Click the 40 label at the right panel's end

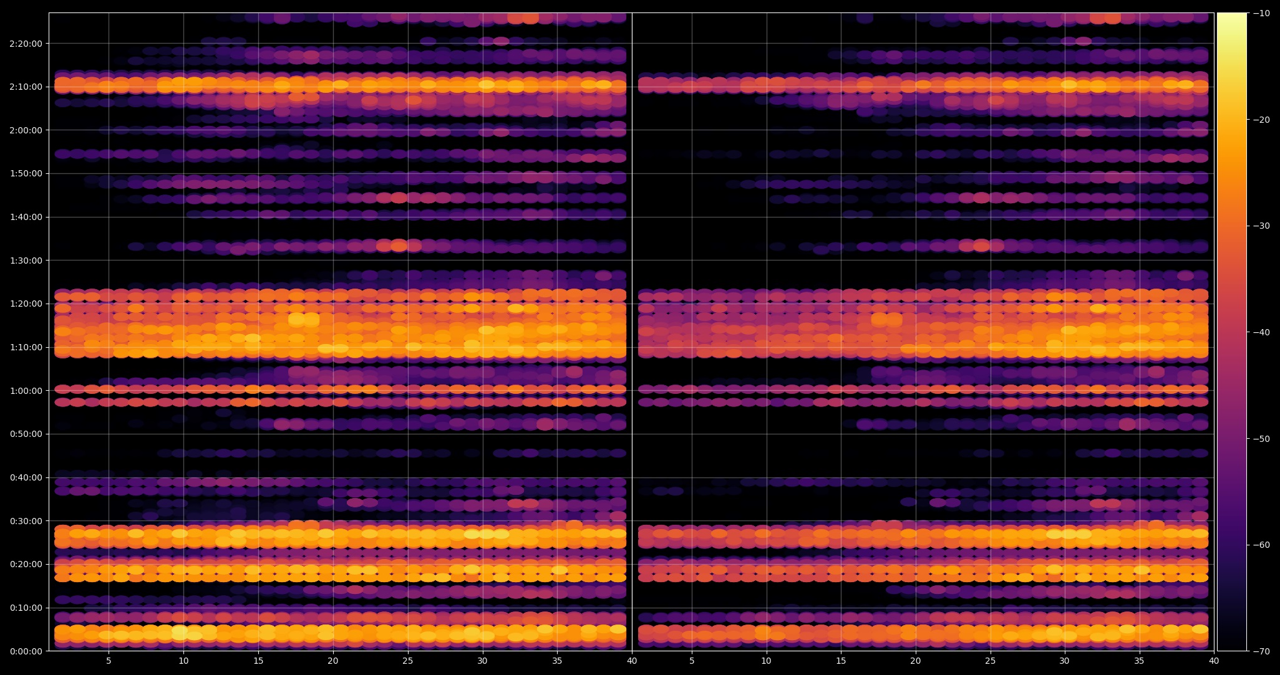point(1214,661)
